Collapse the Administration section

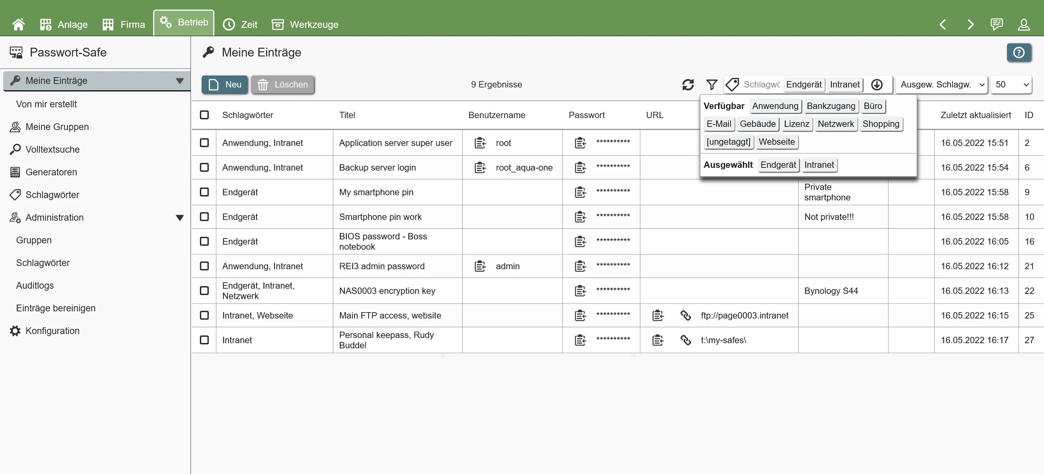180,217
